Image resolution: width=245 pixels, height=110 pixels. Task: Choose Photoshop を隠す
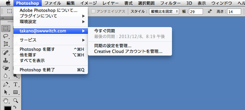51,49
